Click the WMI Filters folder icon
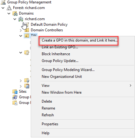Screen dimensions: 135x138 pos(27,80)
